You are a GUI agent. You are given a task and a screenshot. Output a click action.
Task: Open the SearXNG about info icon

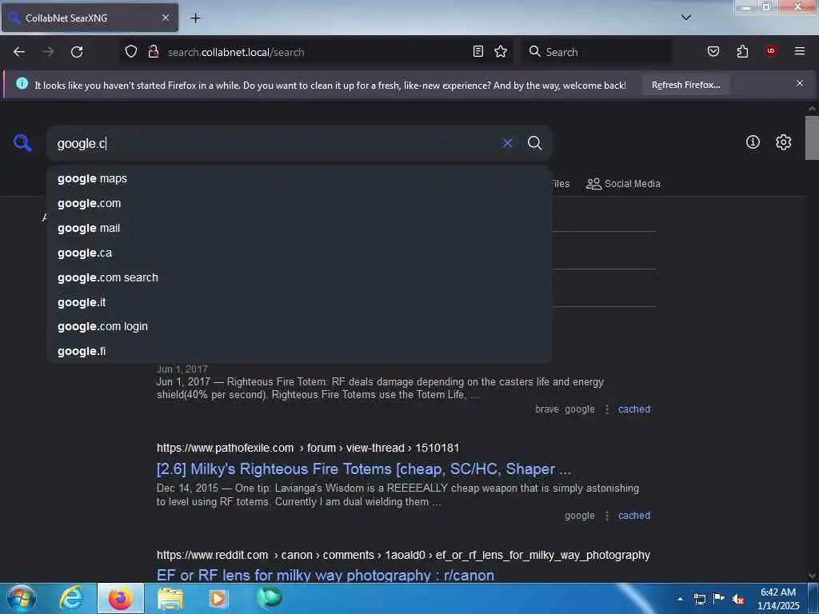click(753, 142)
